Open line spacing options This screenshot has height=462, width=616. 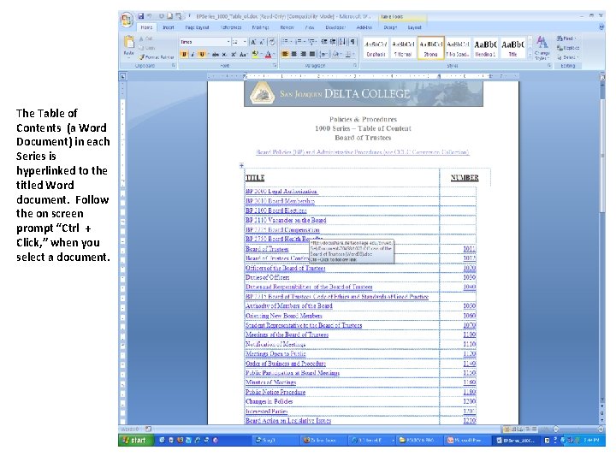pyautogui.click(x=323, y=54)
